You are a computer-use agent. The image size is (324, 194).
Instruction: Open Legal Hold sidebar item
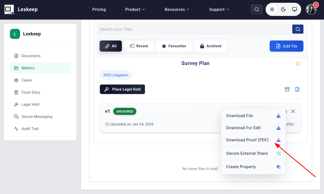coord(40,104)
